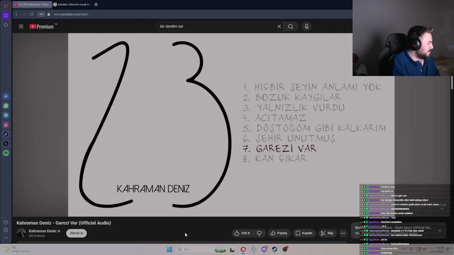454x255 pixels.
Task: Open Messenger in the Opera sidebar
Action: point(6,96)
